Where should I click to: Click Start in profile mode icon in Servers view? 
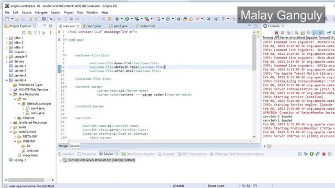coord(318,154)
